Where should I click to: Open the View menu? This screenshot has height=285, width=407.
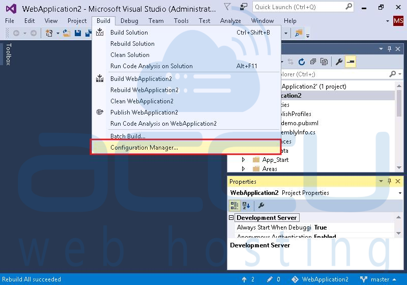[51, 21]
